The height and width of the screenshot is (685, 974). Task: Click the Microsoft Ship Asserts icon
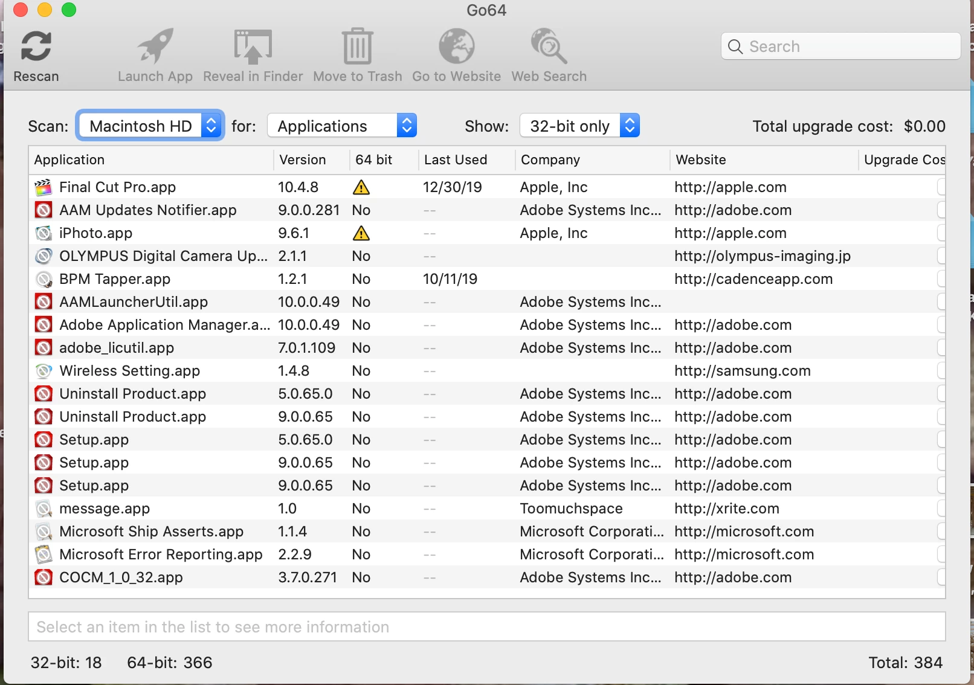[44, 532]
